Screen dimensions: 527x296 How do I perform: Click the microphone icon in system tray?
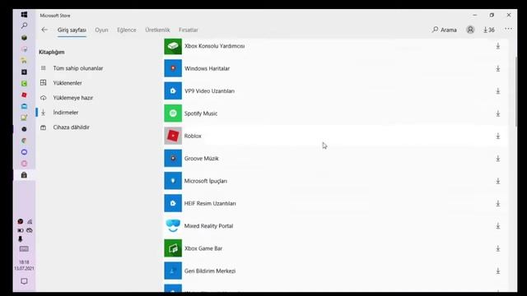[x=20, y=239]
